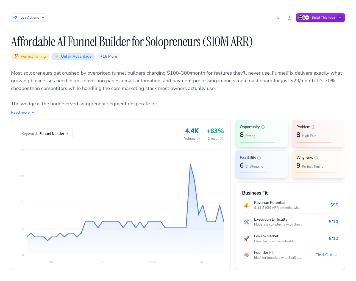356x281 pixels.
Task: Click the Feasibility info icon
Action: click(259, 158)
